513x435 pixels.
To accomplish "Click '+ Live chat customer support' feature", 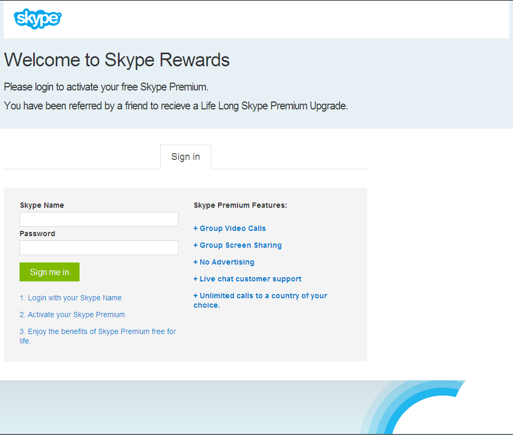I will 248,279.
